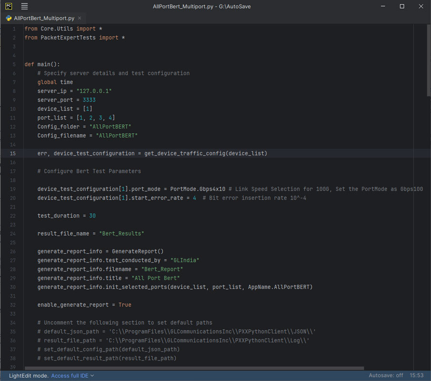Click 'global time' statement
431x381 pixels.
(55, 82)
